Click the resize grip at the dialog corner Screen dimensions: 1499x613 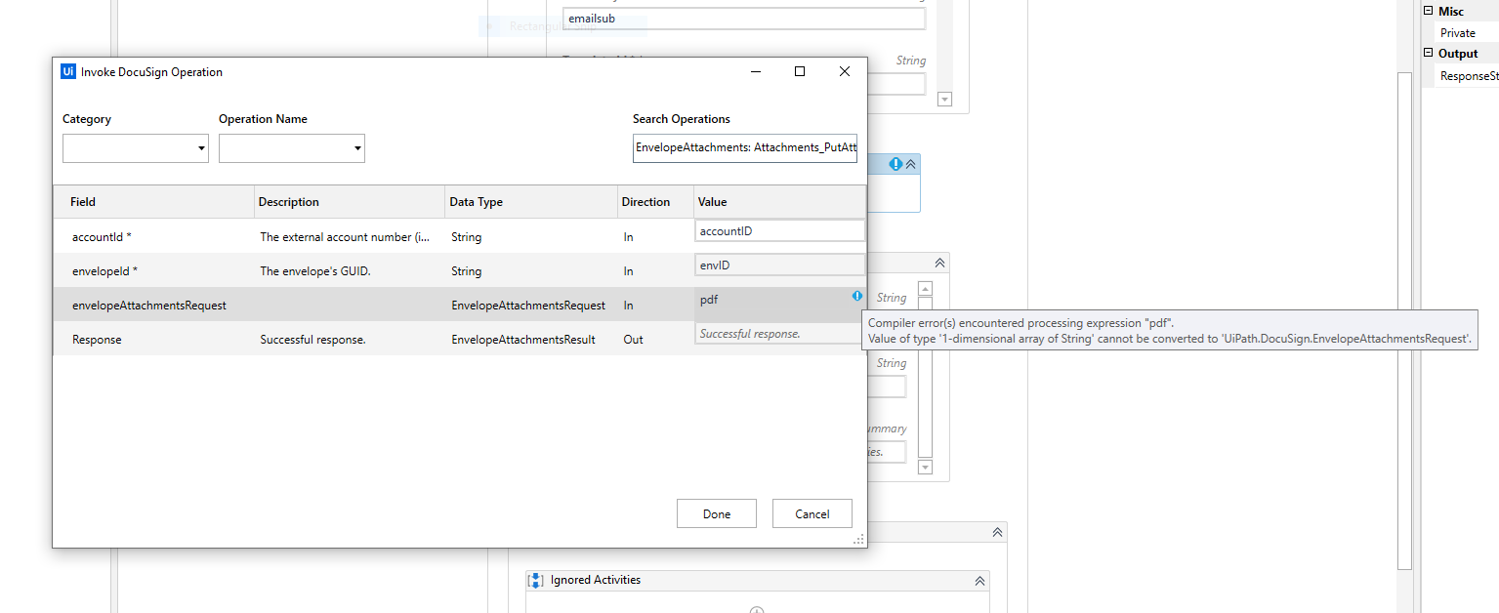click(x=859, y=540)
